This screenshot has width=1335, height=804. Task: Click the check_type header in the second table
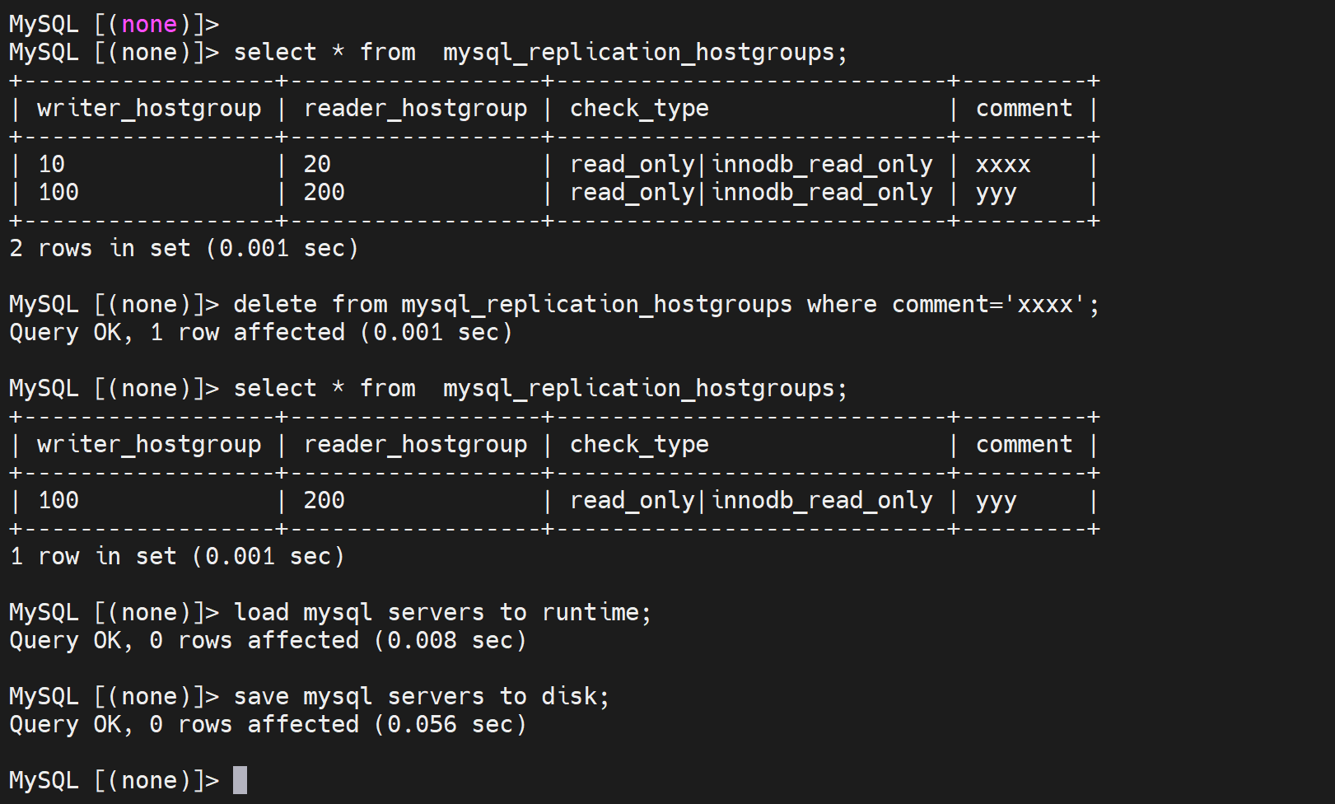(x=639, y=445)
